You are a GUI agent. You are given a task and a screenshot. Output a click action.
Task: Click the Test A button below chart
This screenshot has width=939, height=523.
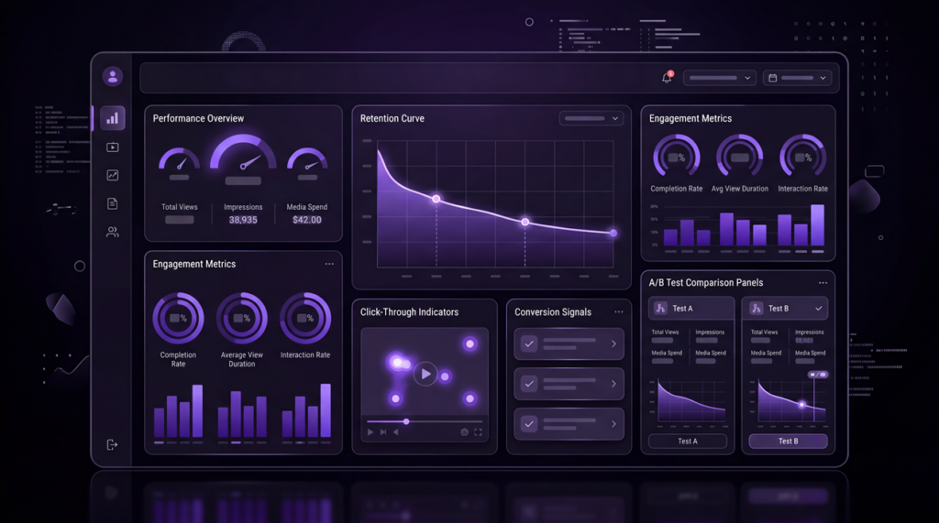coord(688,441)
